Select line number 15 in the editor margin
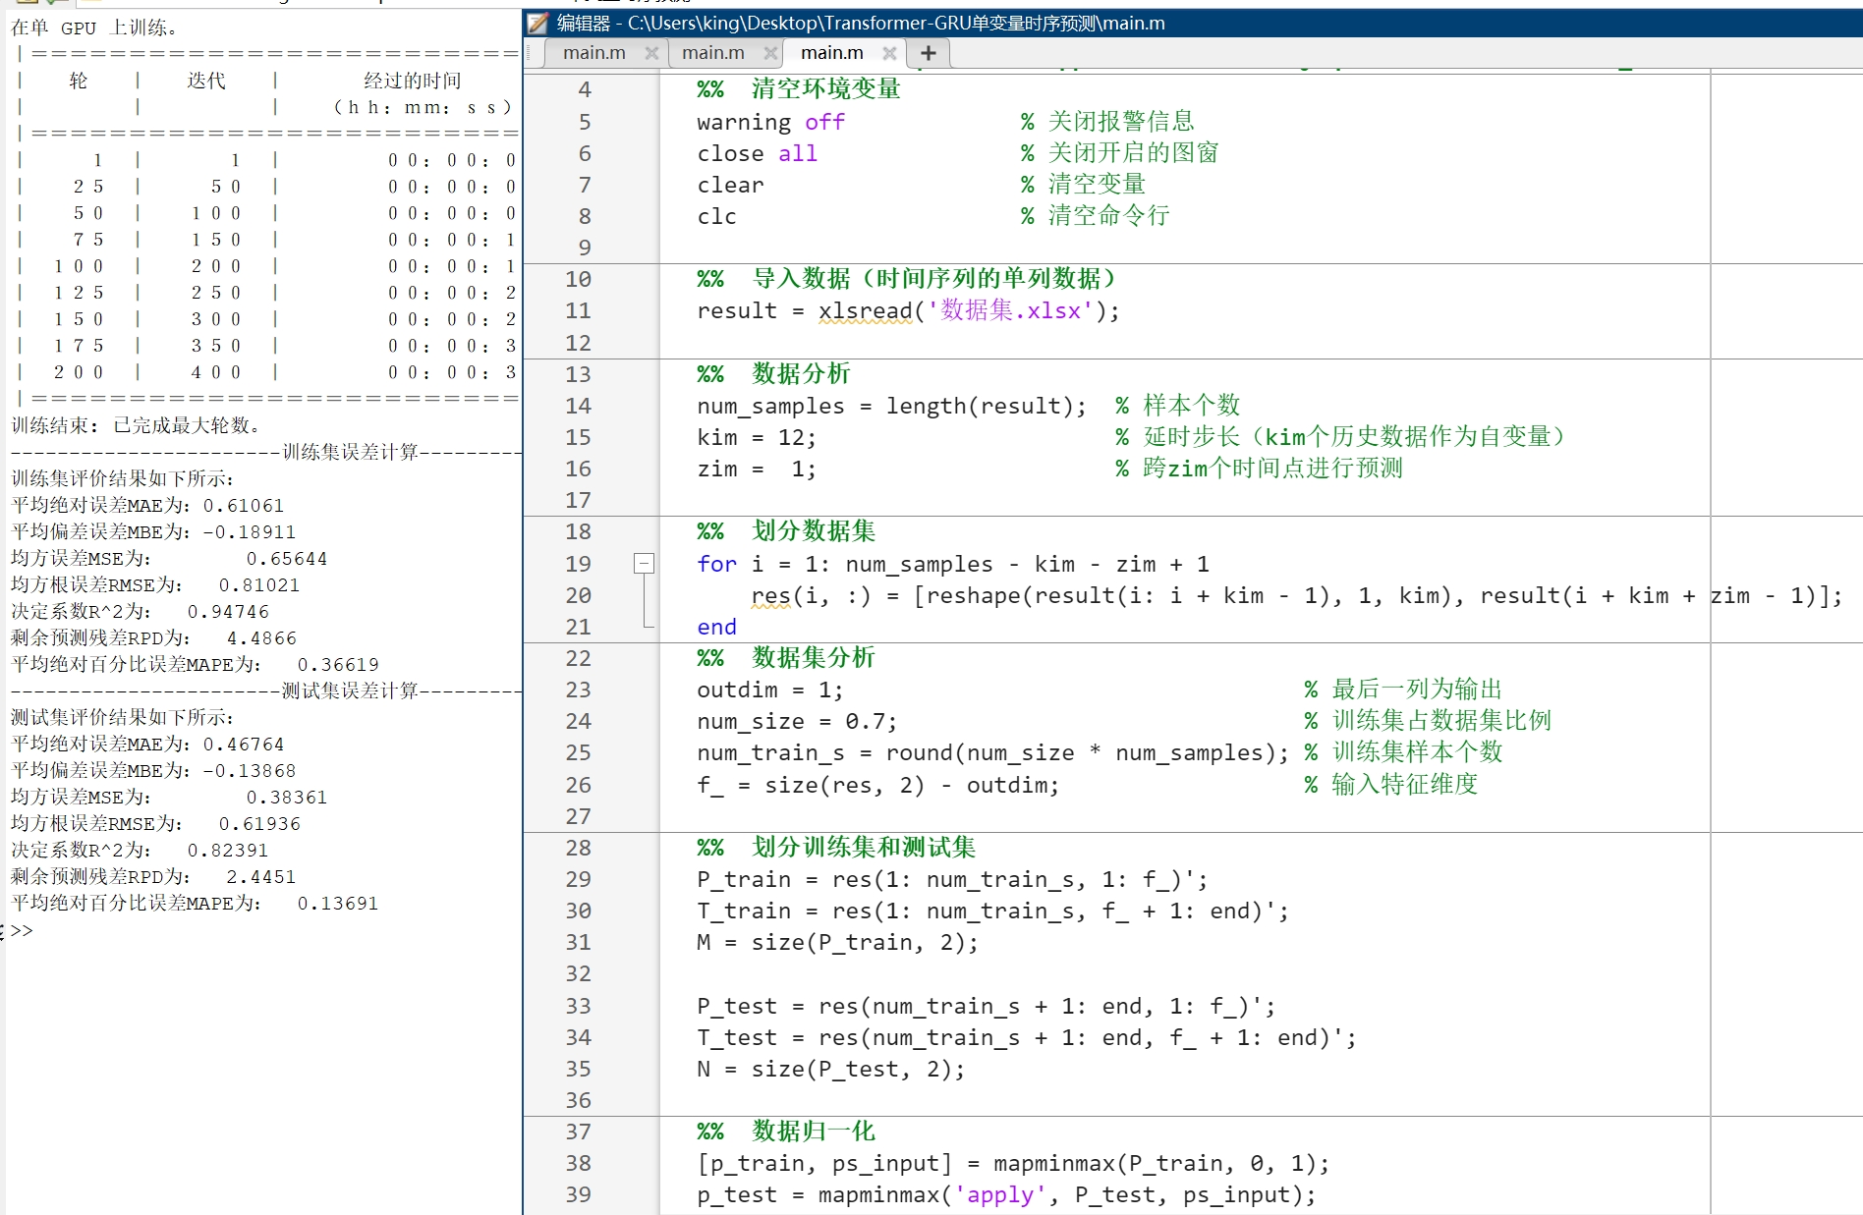This screenshot has height=1215, width=1863. 578,437
